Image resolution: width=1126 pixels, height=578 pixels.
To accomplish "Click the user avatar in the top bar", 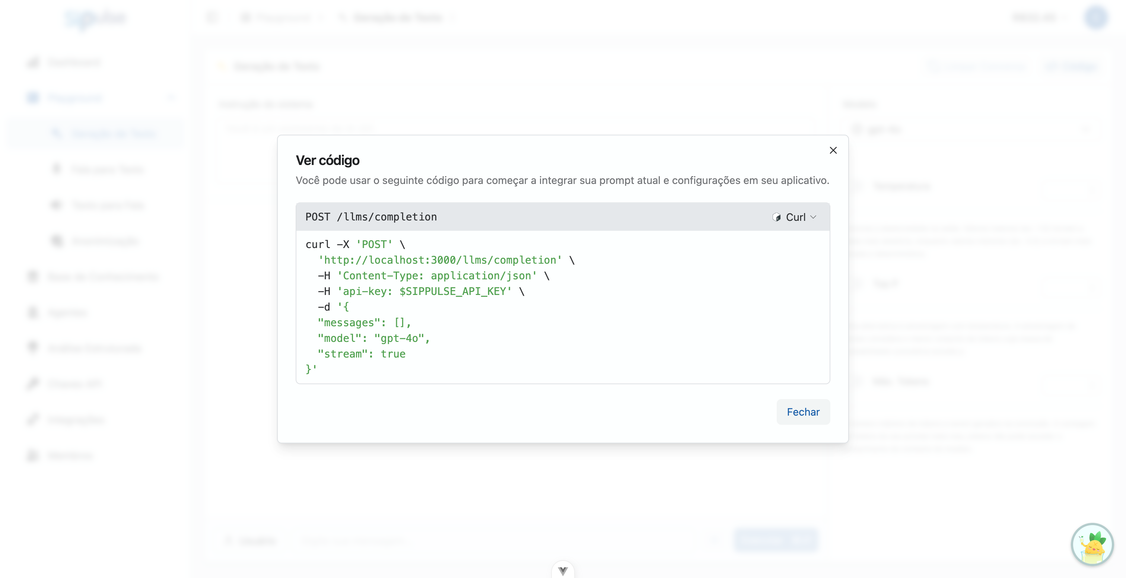I will coord(1096,18).
